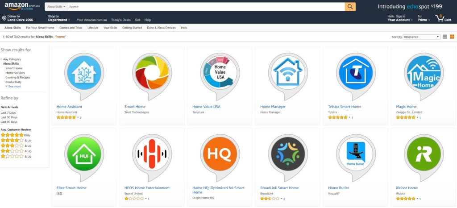Filter by 4 stars and up
Screen dimensions: 457x208
[x=16, y=140]
